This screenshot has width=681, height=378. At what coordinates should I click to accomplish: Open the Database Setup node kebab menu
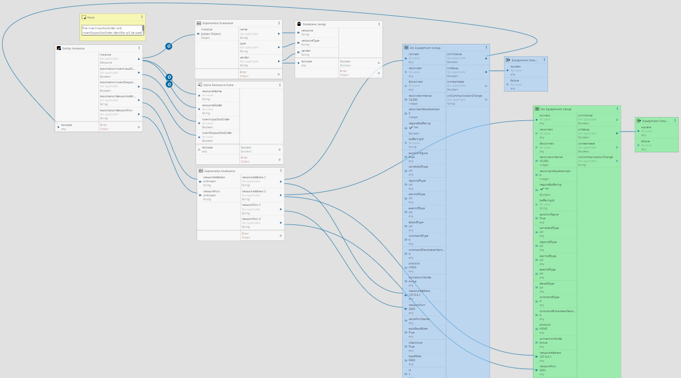[379, 24]
